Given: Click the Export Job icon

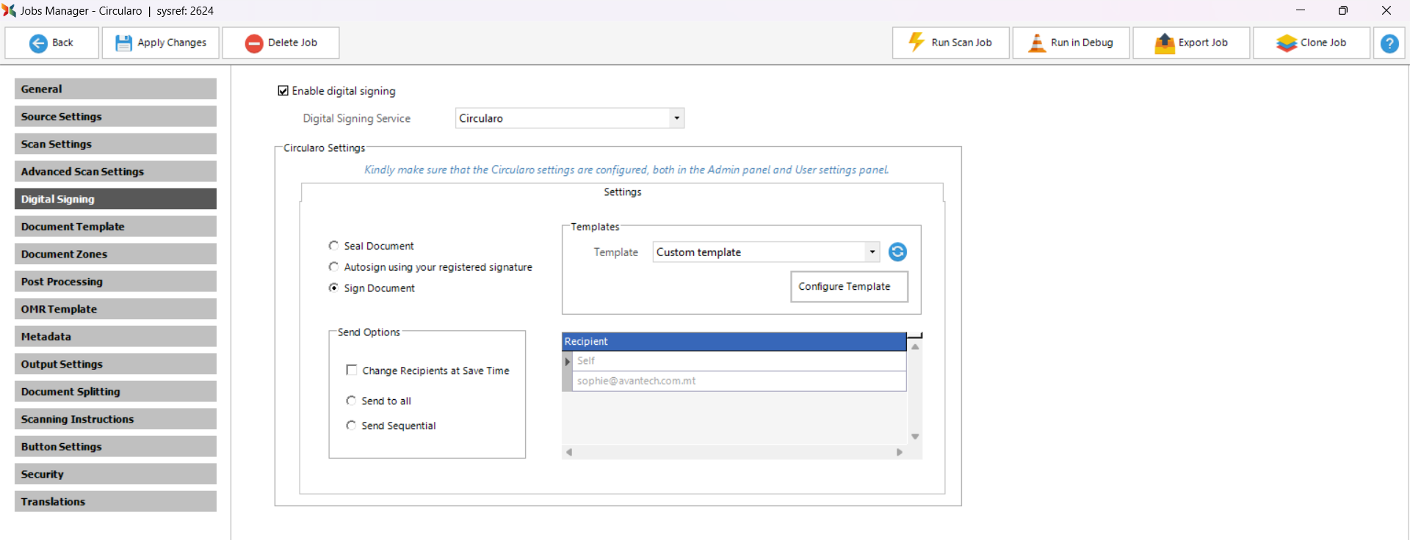Looking at the screenshot, I should coord(1165,43).
